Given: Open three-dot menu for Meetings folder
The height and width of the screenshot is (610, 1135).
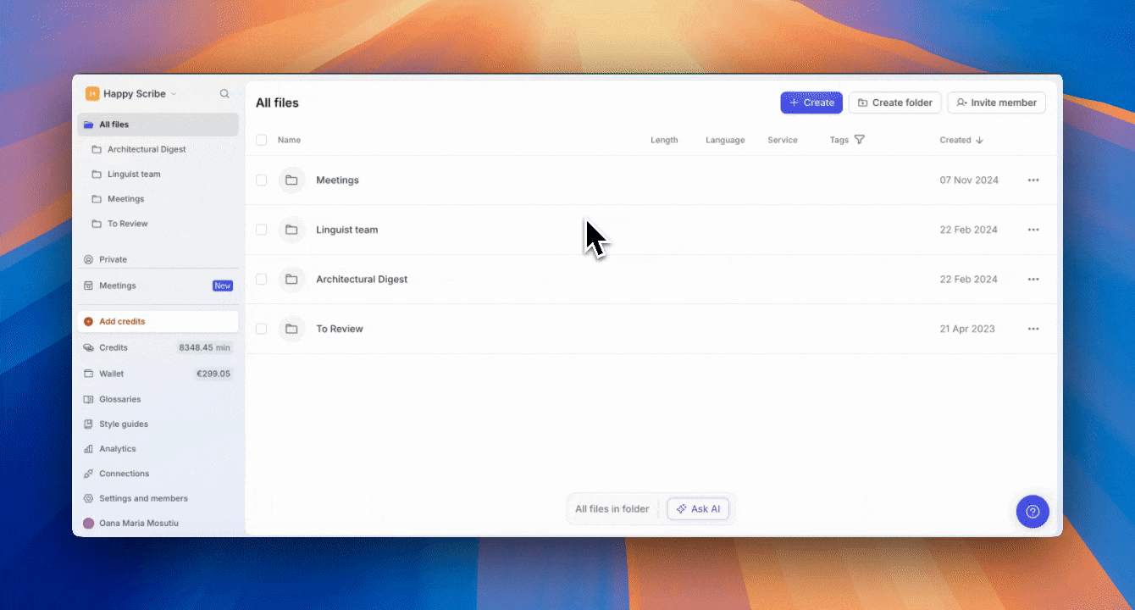Looking at the screenshot, I should tap(1033, 180).
